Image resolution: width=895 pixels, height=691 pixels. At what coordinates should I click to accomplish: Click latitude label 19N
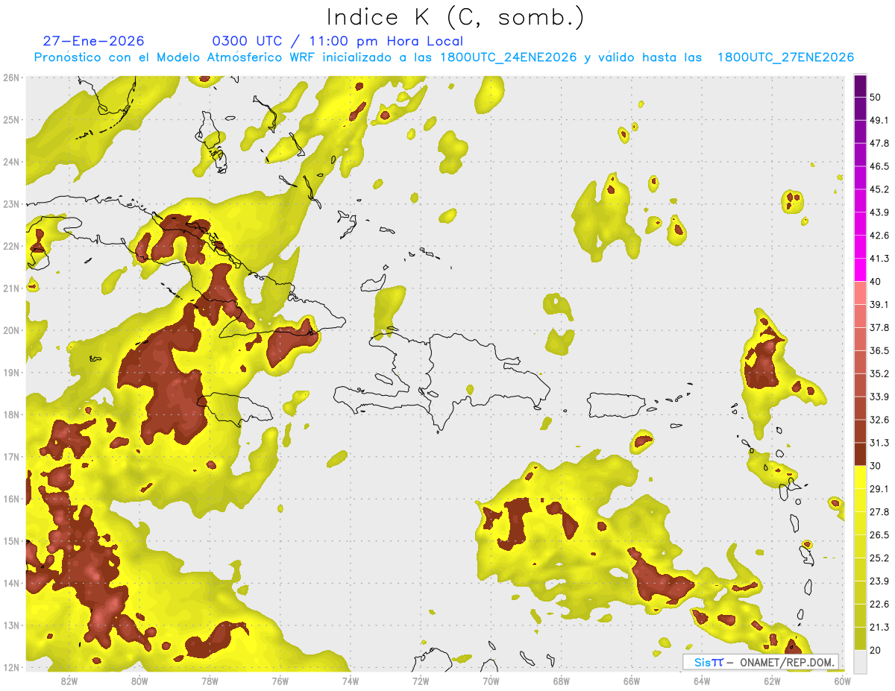(x=11, y=373)
